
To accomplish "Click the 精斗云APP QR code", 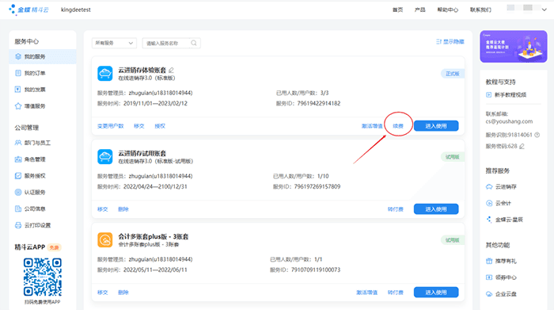I will point(43,277).
